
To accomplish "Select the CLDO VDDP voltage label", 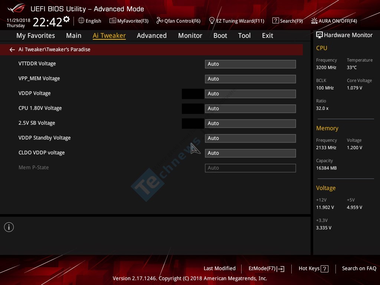I will (x=42, y=153).
